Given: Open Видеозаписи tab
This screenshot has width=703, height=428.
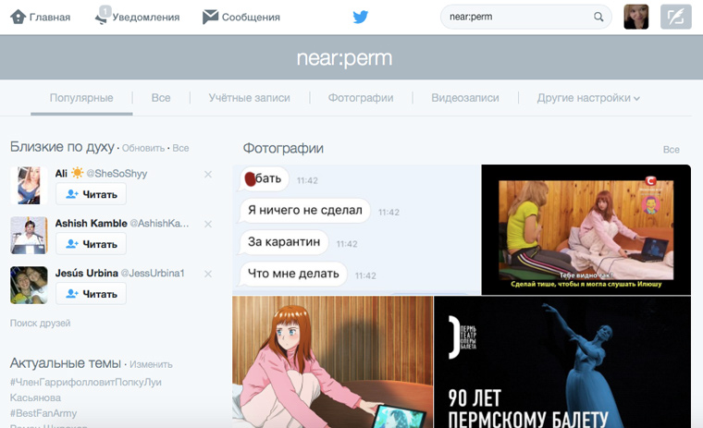Looking at the screenshot, I should [465, 98].
